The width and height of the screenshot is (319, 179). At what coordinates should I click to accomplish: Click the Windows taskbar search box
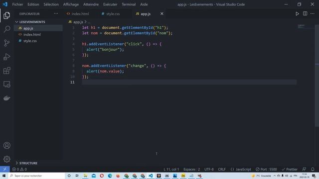[36, 176]
